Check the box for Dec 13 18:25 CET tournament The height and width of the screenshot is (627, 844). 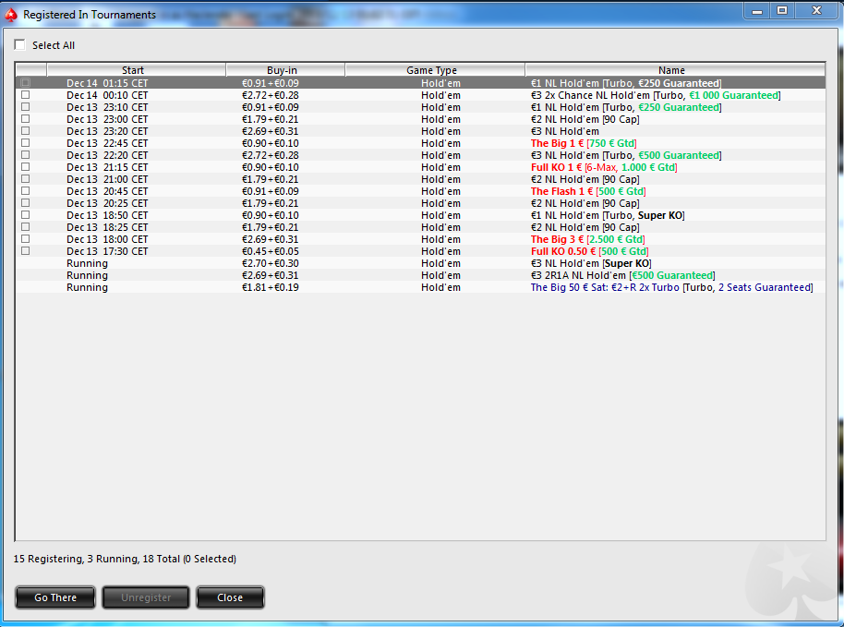click(x=25, y=227)
